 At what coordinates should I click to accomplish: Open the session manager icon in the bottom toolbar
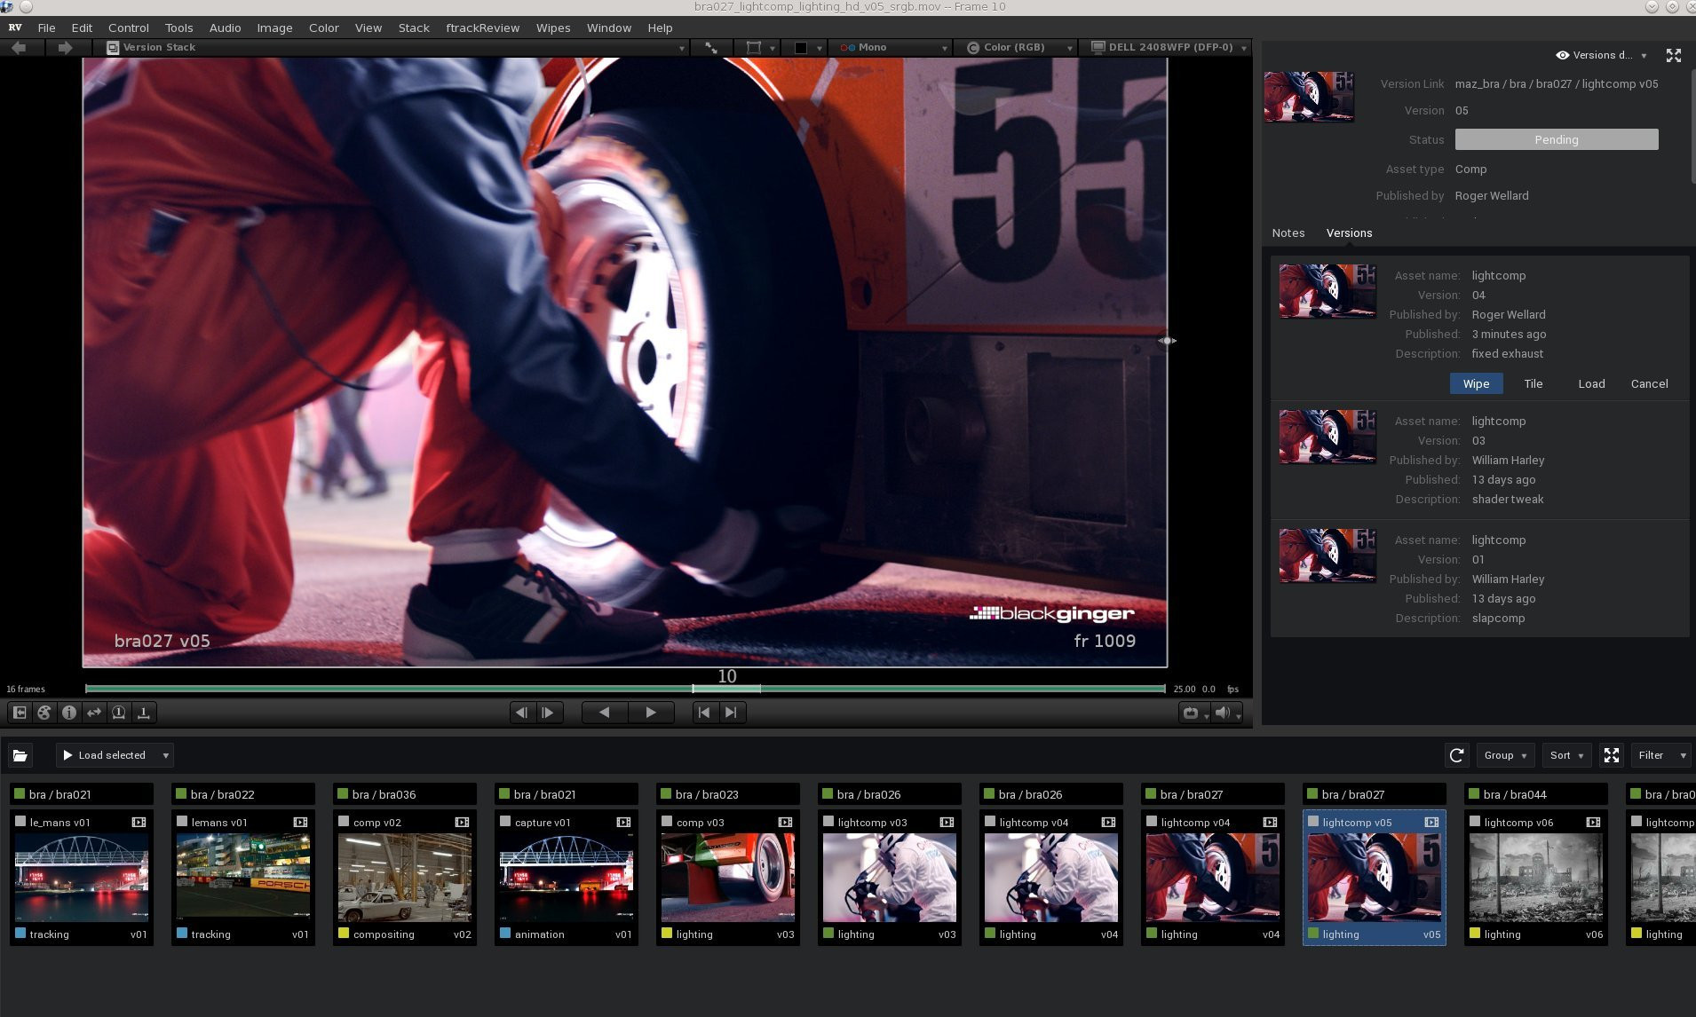point(20,713)
